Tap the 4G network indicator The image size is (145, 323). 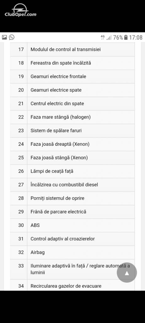pyautogui.click(x=103, y=37)
